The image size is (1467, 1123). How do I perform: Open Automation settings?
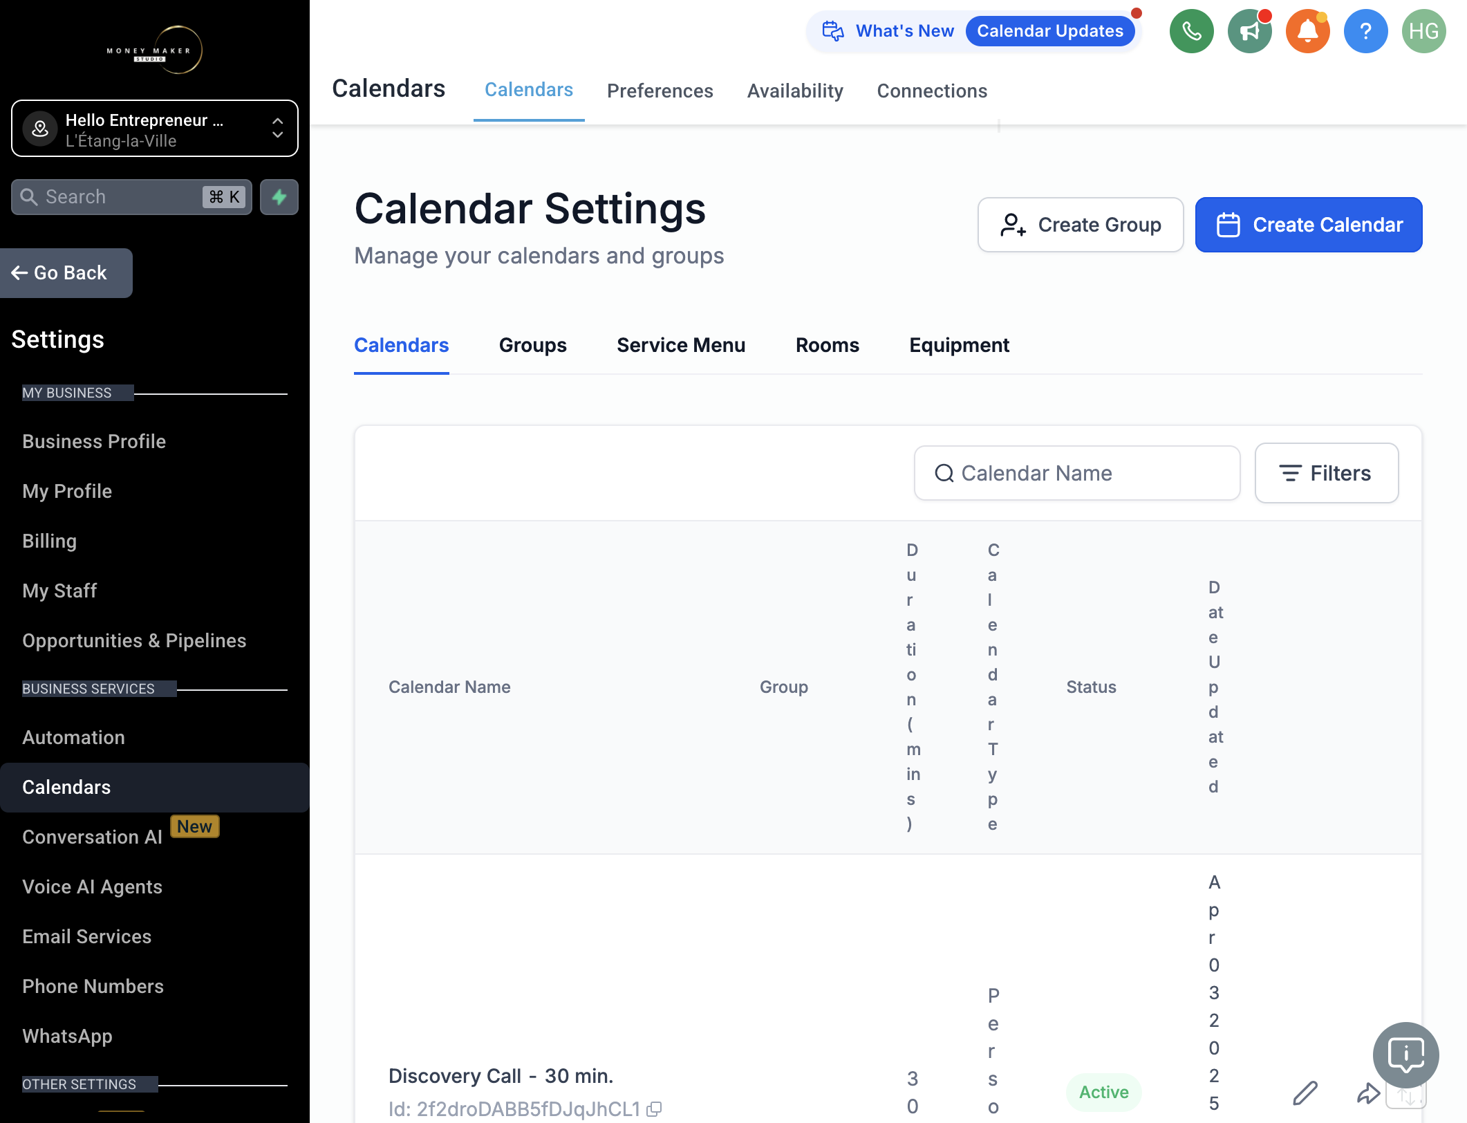click(x=73, y=737)
